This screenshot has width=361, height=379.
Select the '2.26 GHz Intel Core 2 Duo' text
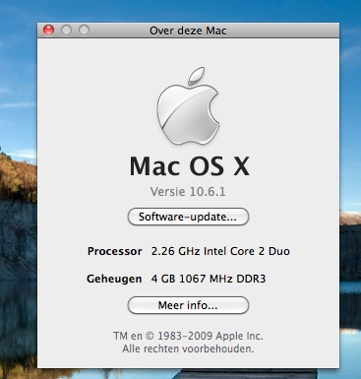[x=220, y=251]
